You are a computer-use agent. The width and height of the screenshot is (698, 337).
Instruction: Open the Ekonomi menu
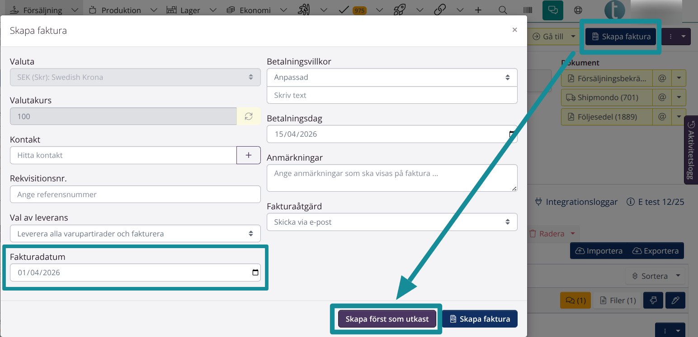point(255,10)
